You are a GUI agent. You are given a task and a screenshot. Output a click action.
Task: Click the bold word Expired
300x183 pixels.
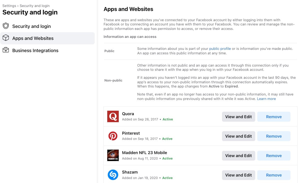point(232,86)
